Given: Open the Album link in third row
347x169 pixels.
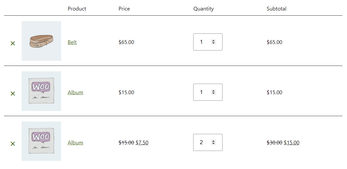Looking at the screenshot, I should pyautogui.click(x=76, y=143).
